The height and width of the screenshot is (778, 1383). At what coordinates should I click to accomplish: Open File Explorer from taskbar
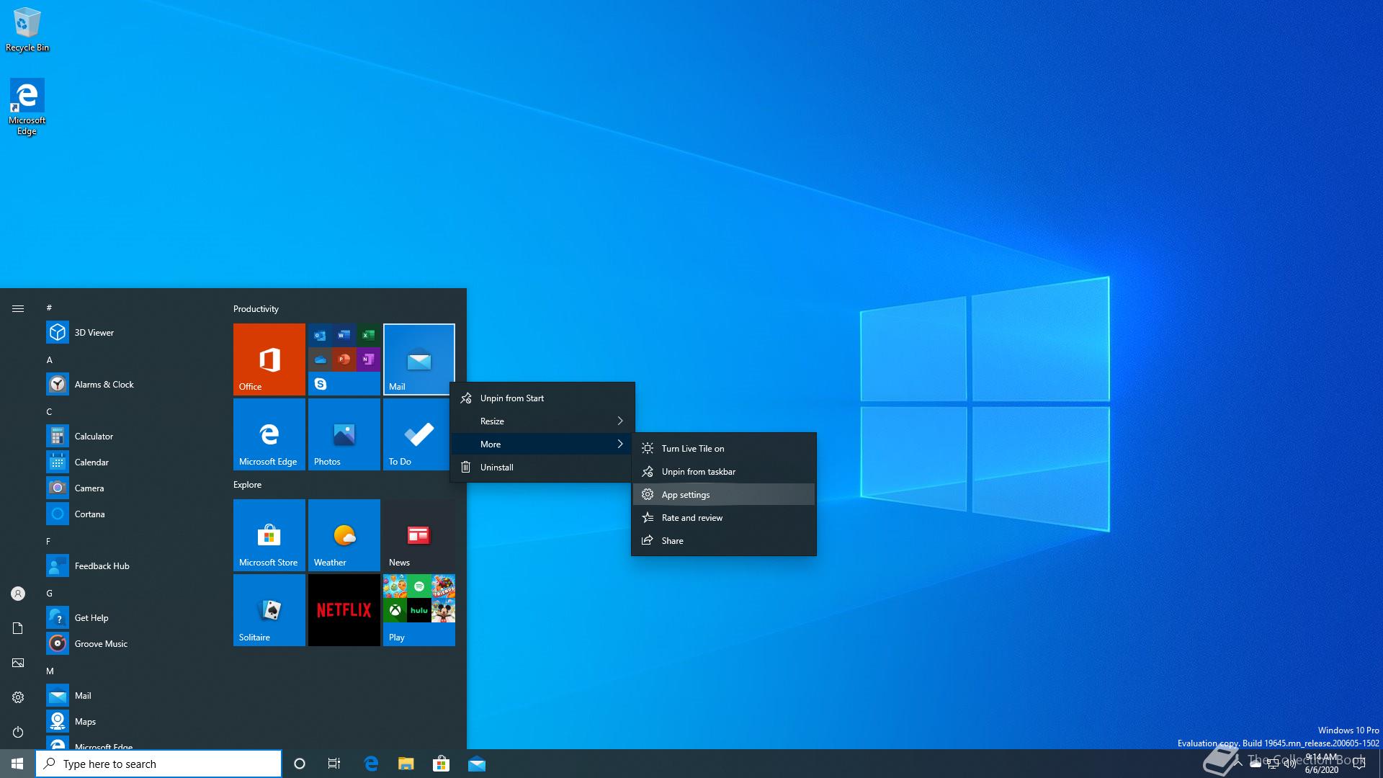click(406, 764)
